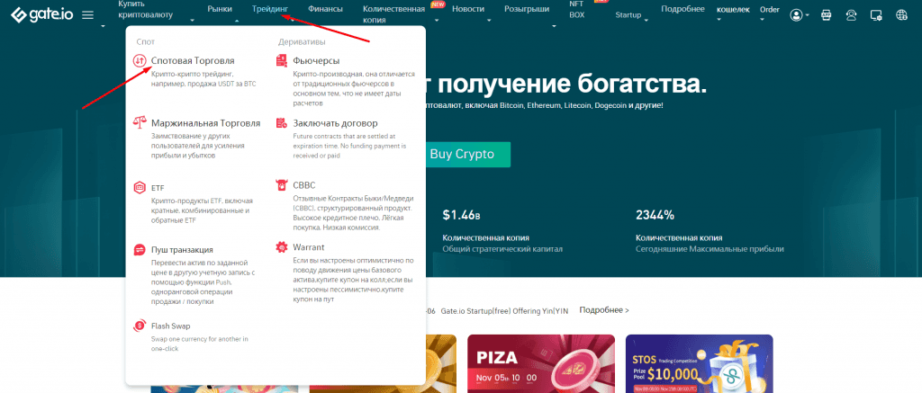Viewport: 922px width, 393px height.
Task: Click the Спотовая Торговля arrows icon
Action: point(140,60)
